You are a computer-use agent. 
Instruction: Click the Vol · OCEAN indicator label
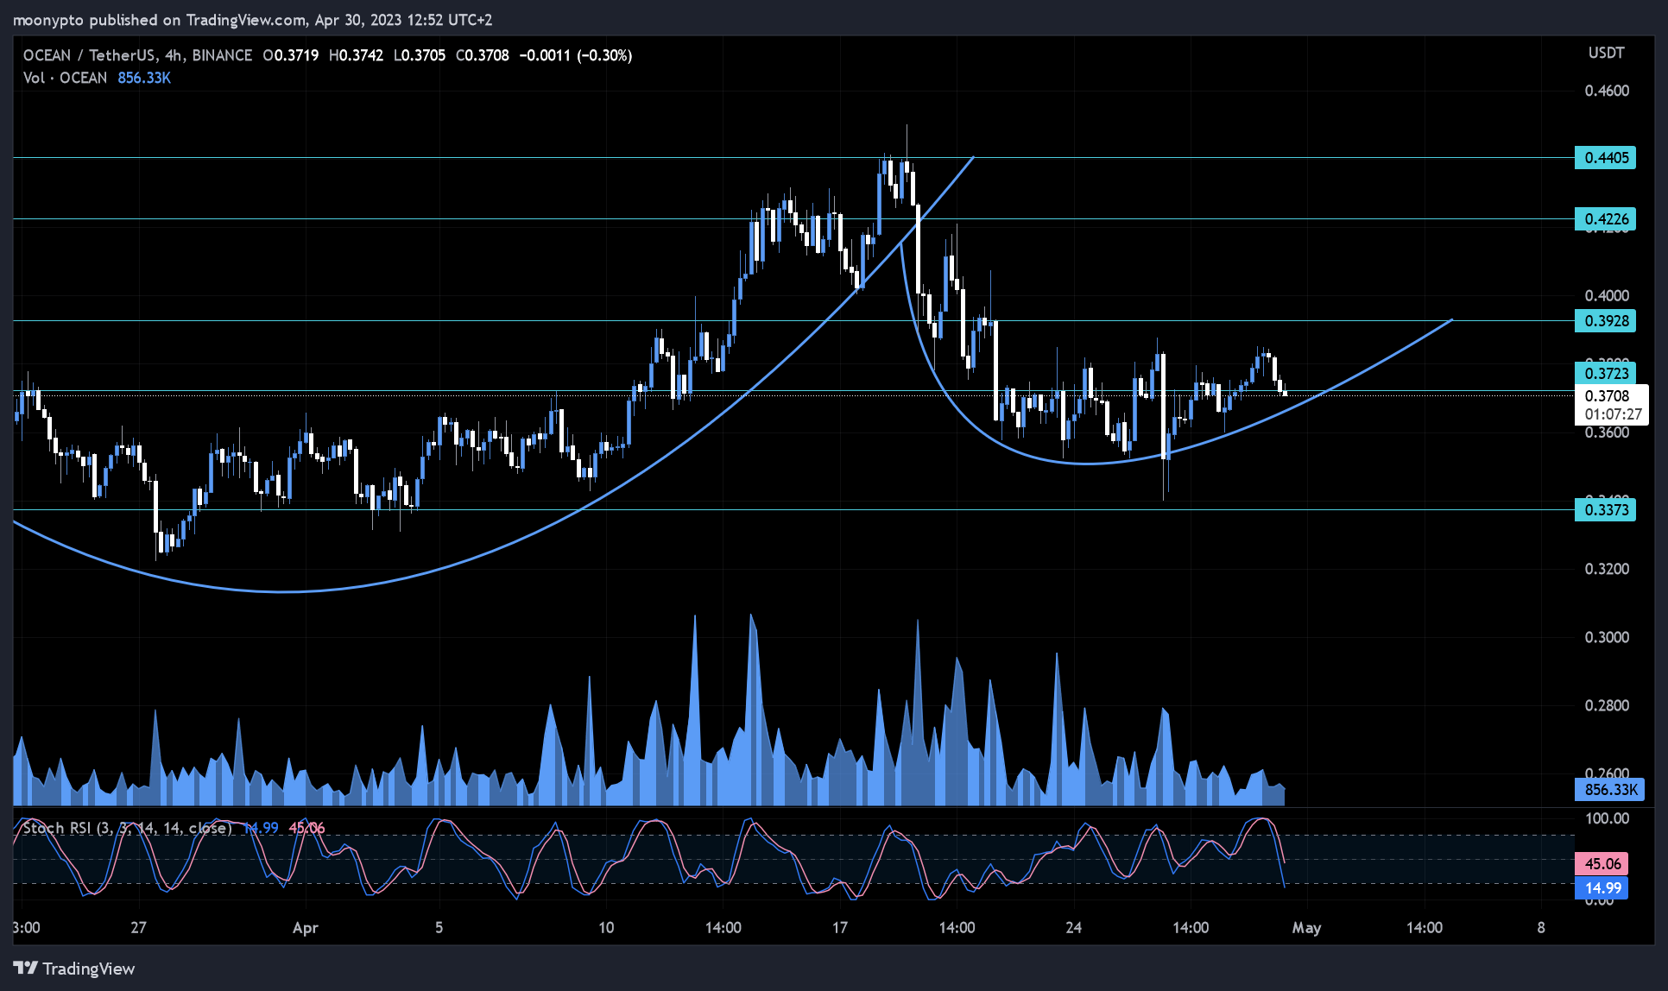click(x=65, y=78)
